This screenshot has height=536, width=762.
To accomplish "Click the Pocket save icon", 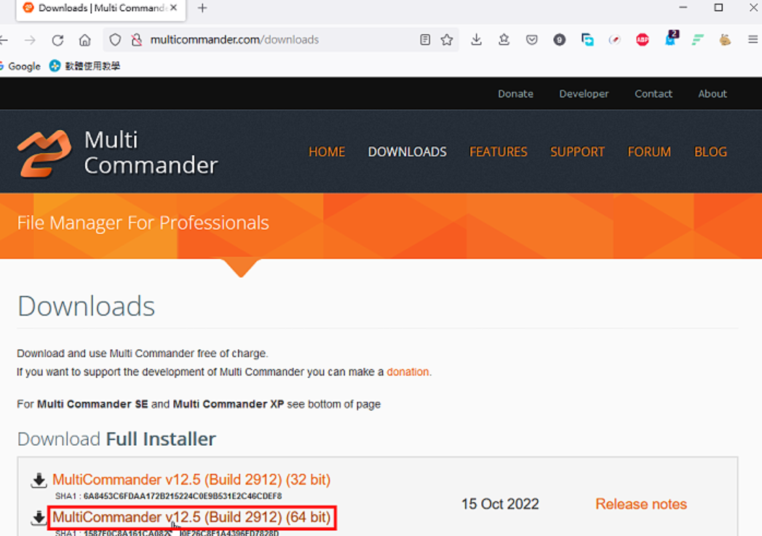I will click(x=531, y=40).
